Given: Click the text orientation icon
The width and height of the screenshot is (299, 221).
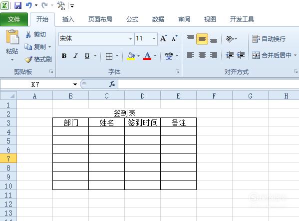Looking at the screenshot, I should click(x=230, y=39).
